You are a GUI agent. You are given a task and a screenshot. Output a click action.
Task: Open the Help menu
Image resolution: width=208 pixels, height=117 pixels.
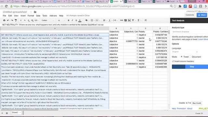coord(61,16)
